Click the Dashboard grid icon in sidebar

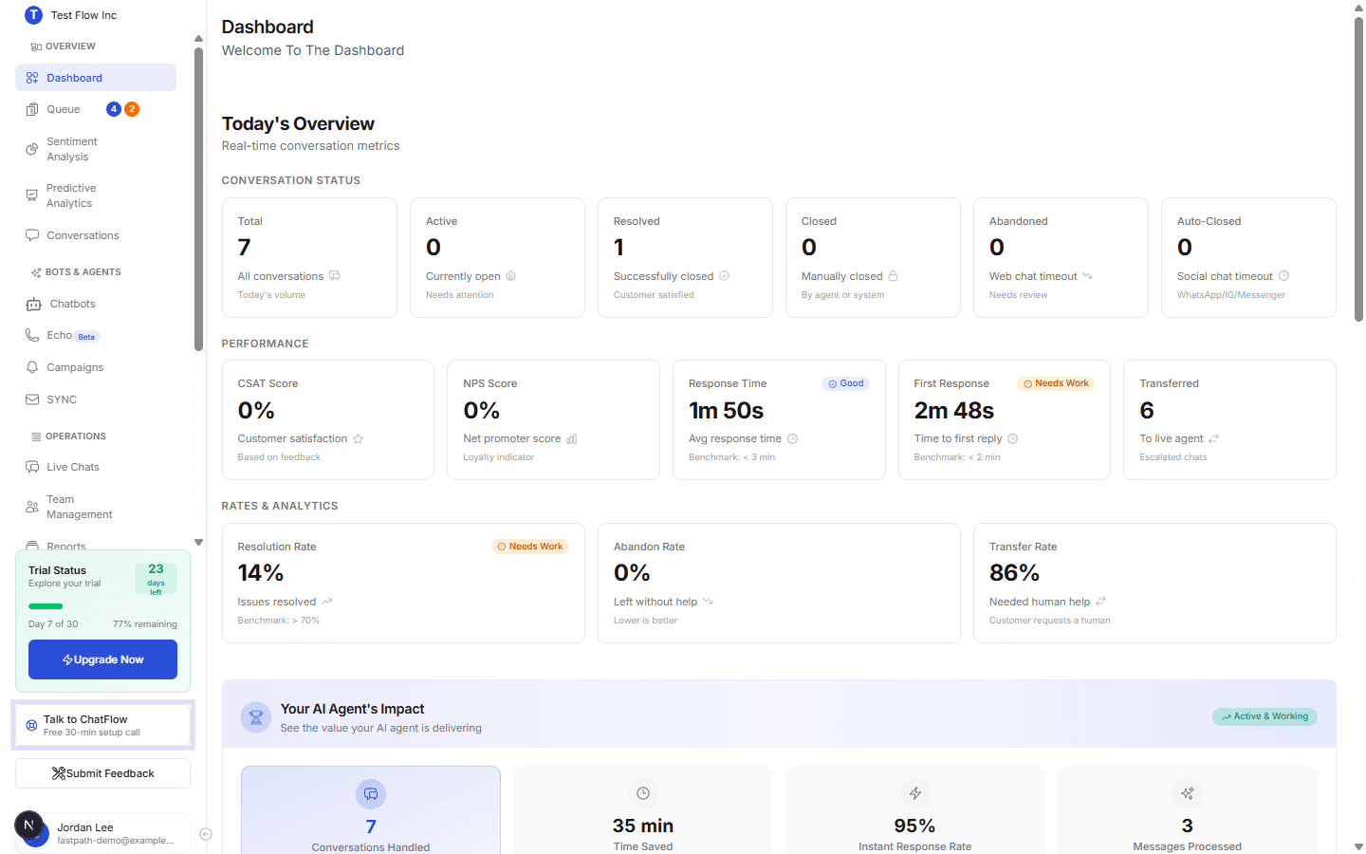pos(32,78)
